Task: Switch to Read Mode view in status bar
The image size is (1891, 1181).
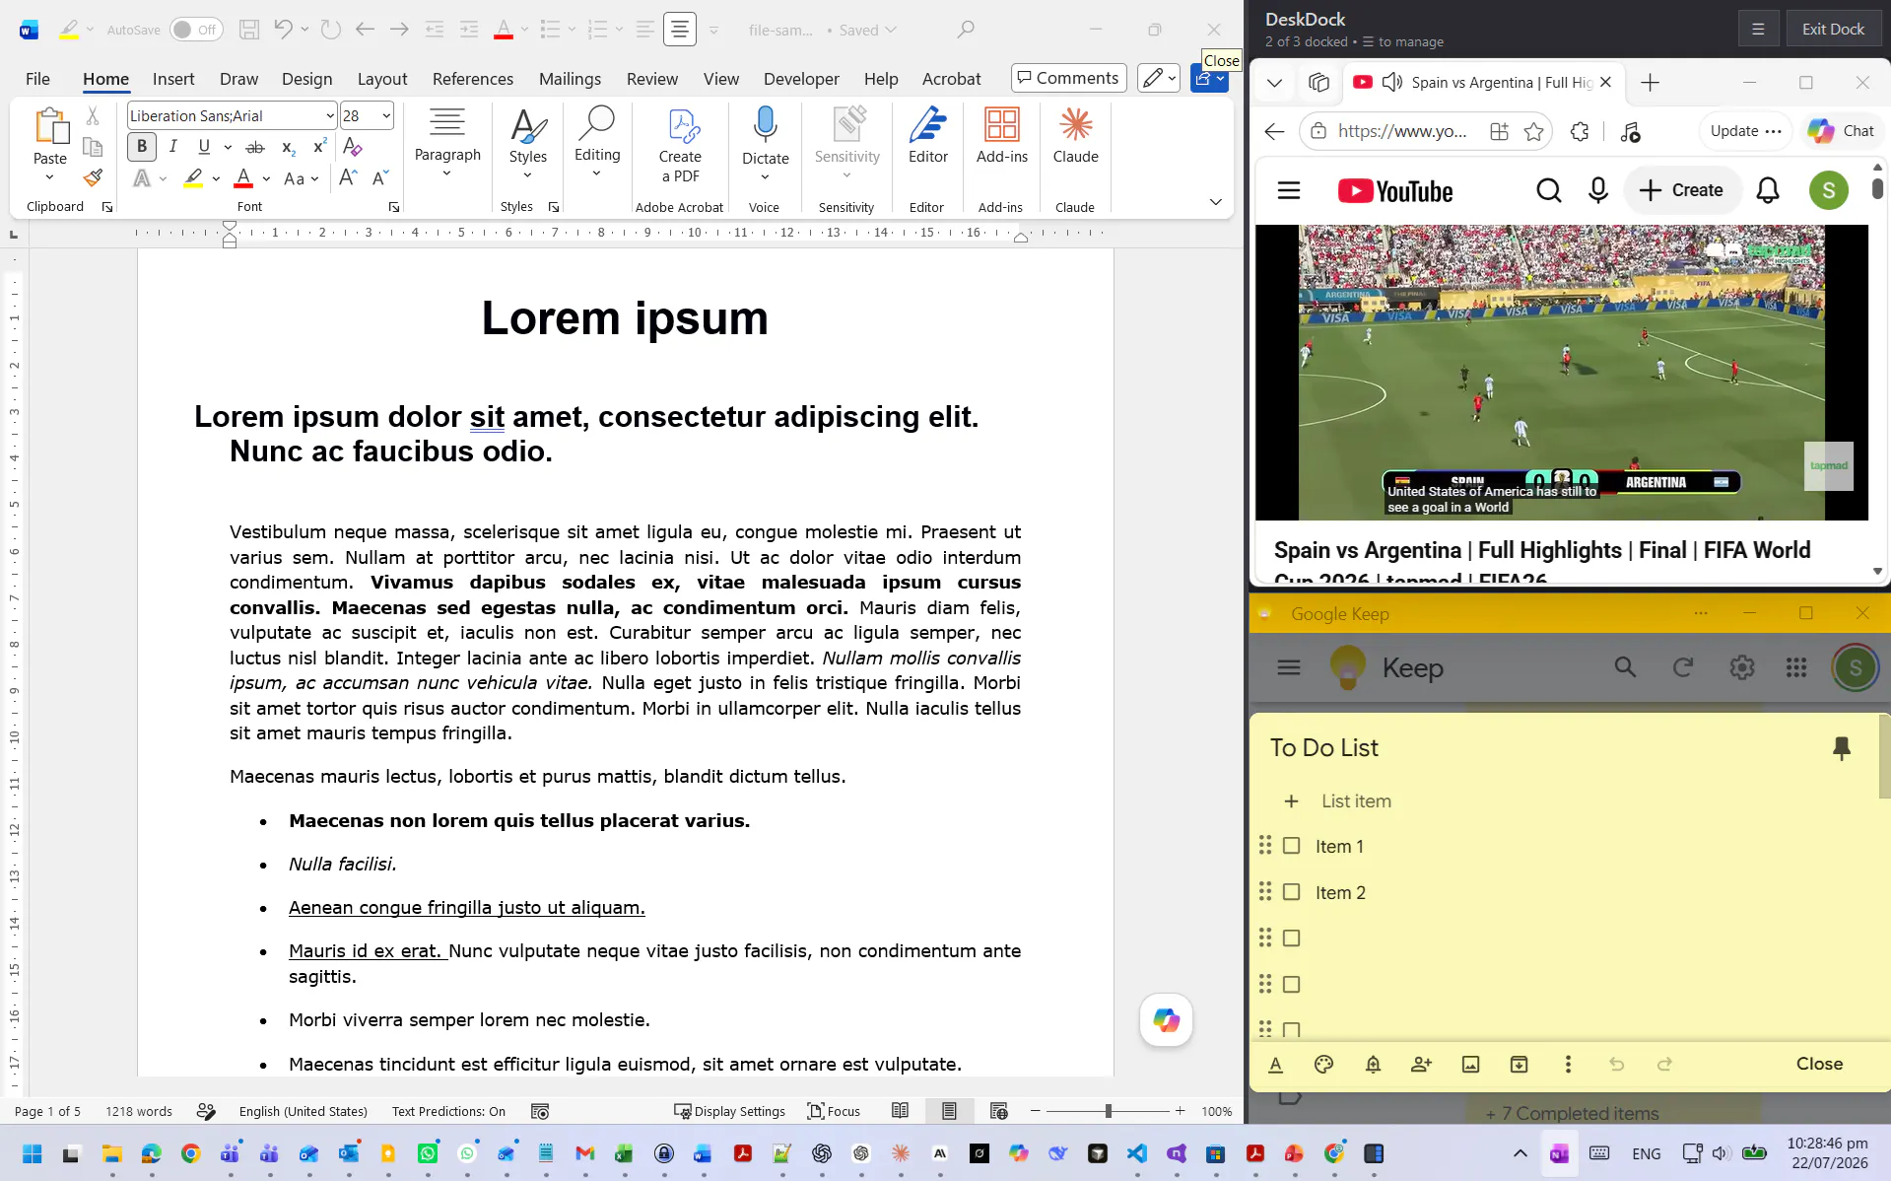Action: tap(900, 1111)
